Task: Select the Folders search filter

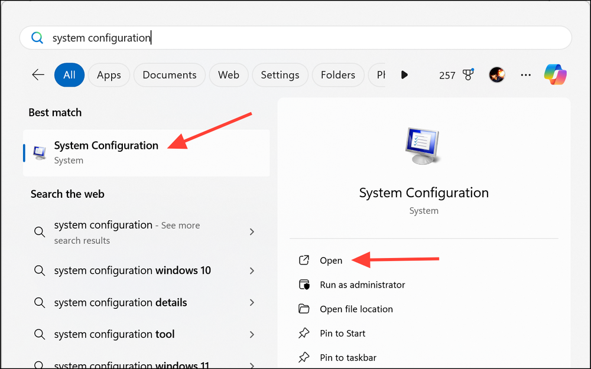Action: point(337,74)
